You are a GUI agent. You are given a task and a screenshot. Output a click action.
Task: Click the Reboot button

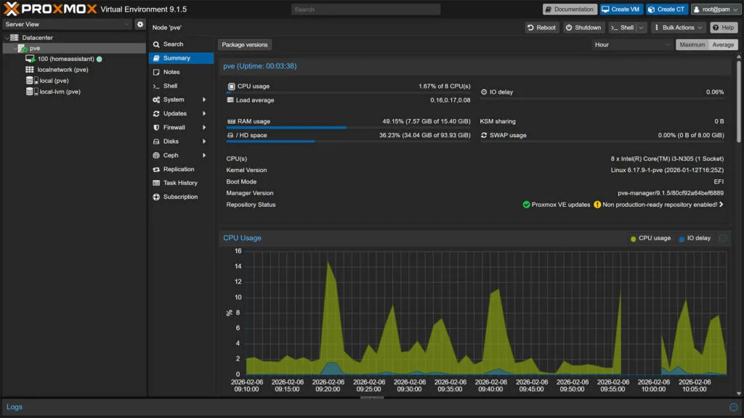[541, 28]
